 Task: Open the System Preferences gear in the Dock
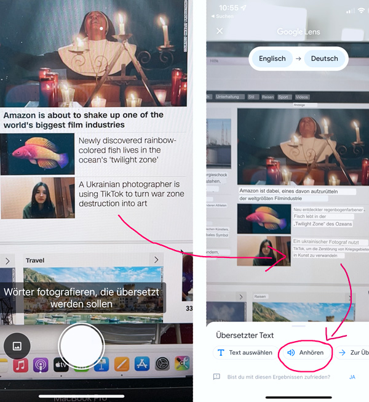162,364
